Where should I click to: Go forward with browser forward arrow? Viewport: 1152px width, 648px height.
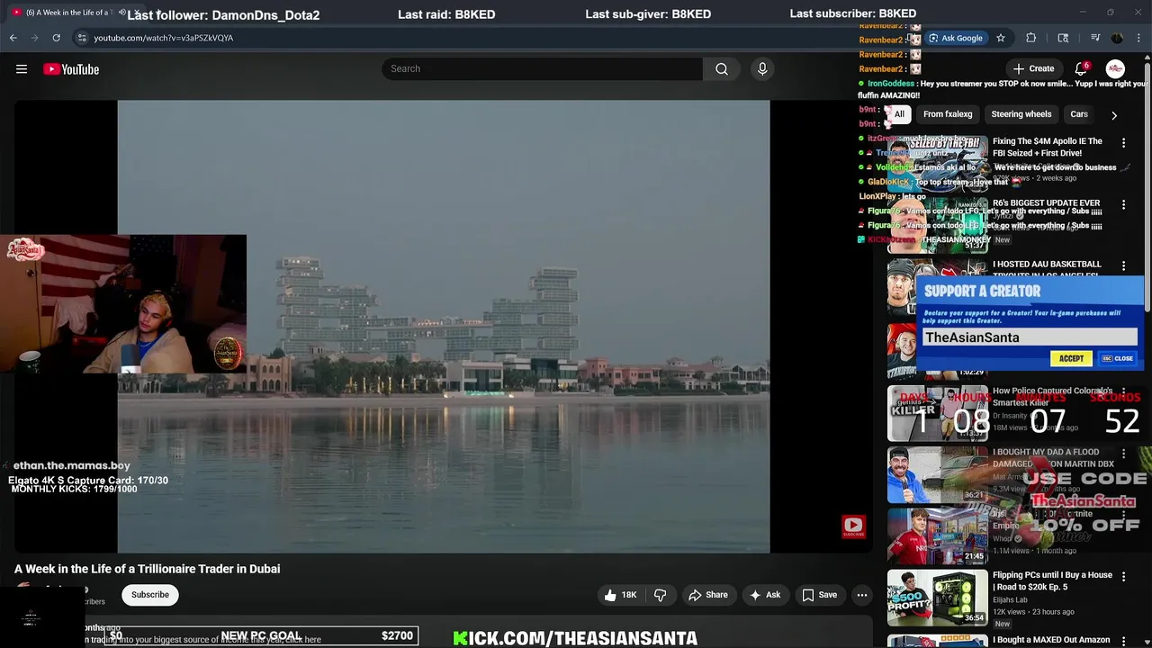pos(34,38)
